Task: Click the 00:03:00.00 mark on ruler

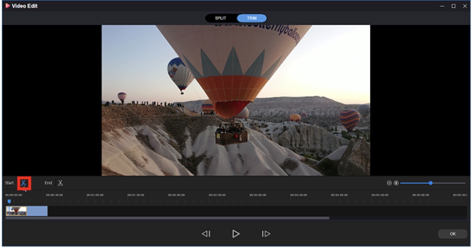Action: (x=258, y=195)
